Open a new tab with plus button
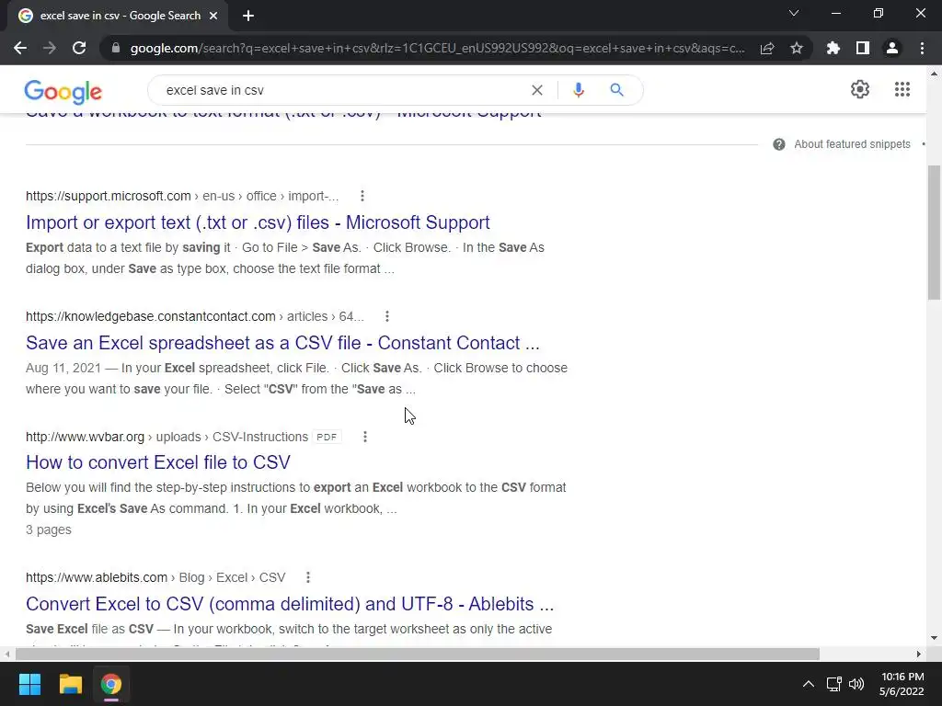The image size is (942, 706). (248, 16)
